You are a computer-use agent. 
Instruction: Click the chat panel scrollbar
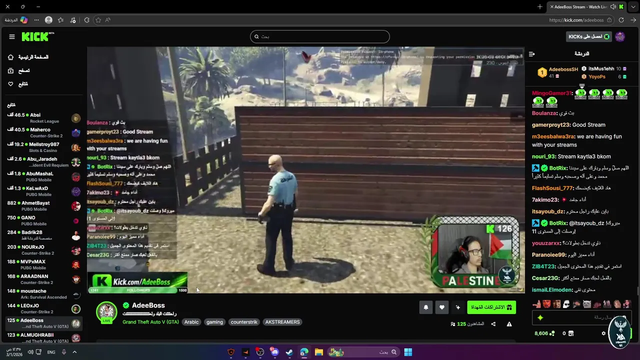(x=637, y=291)
